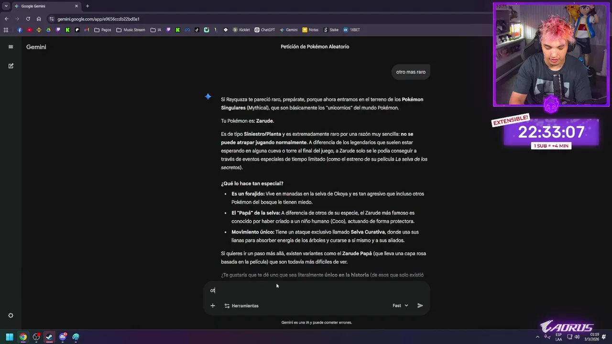Open the apps grid in bookmarks bar

6,30
